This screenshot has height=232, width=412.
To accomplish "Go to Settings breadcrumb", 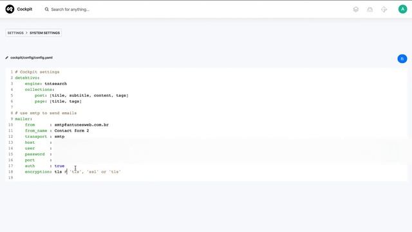I will 15,33.
